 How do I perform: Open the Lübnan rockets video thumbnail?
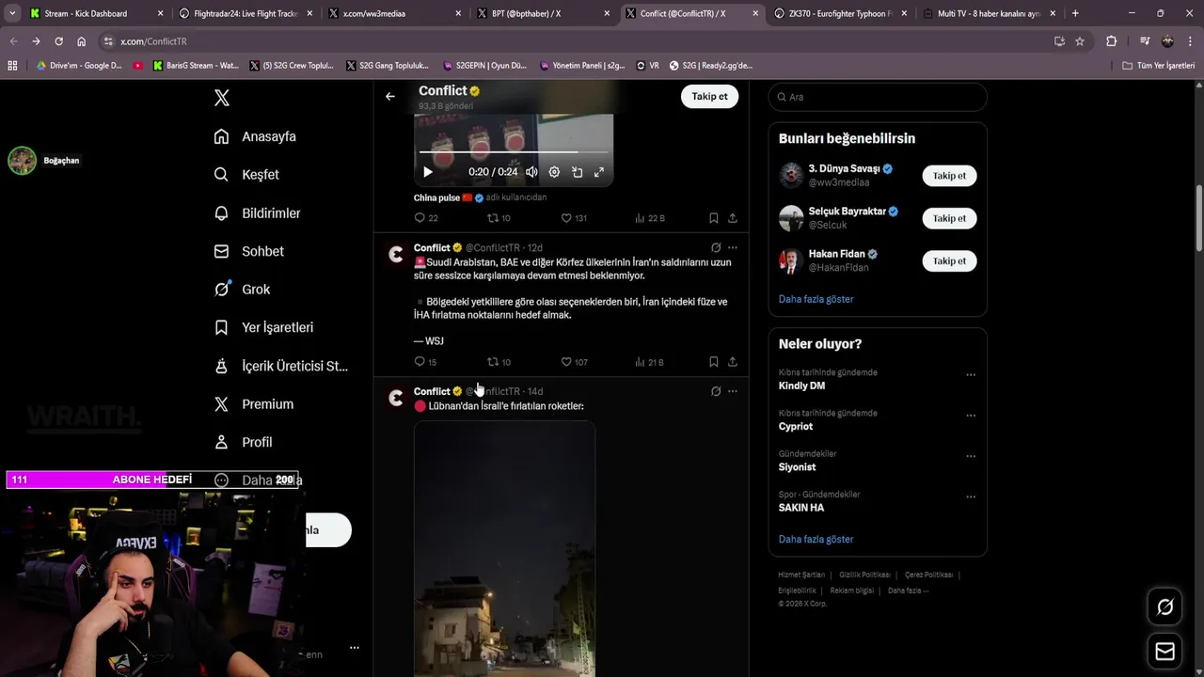click(504, 549)
